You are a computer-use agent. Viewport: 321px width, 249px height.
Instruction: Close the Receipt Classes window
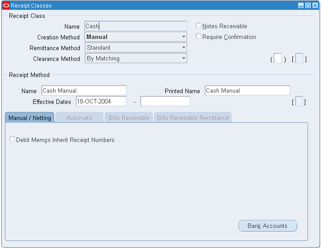(x=314, y=6)
